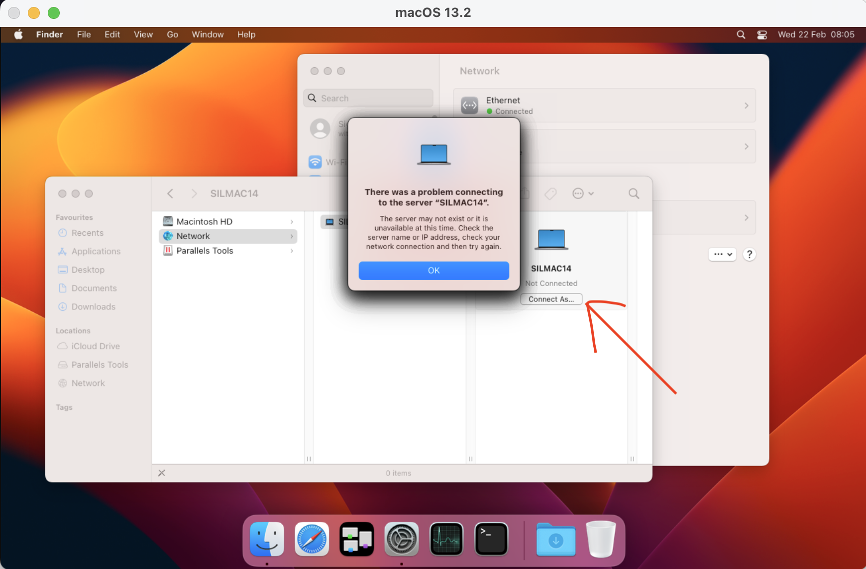Click the Not Connected status text
866x569 pixels.
point(551,283)
